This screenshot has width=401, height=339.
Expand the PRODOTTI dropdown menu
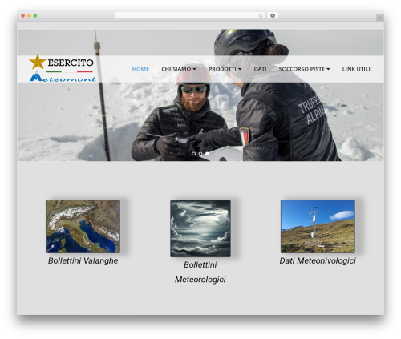click(225, 69)
